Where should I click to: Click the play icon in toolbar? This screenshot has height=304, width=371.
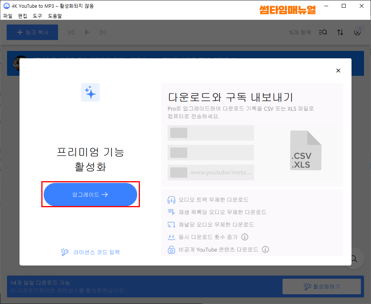(87, 32)
